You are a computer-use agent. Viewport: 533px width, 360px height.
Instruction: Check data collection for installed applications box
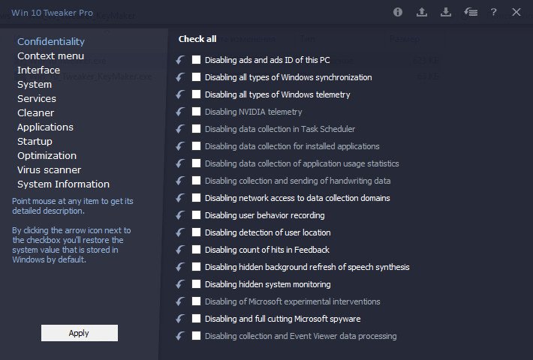pyautogui.click(x=196, y=146)
